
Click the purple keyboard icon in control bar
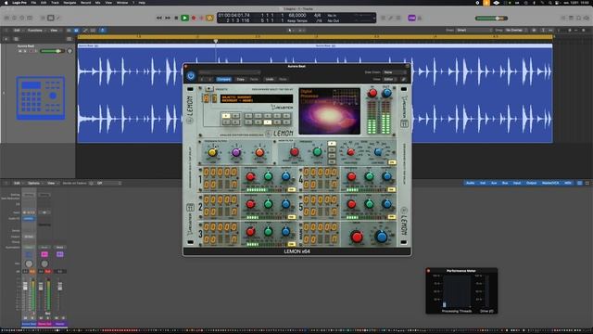[x=411, y=18]
